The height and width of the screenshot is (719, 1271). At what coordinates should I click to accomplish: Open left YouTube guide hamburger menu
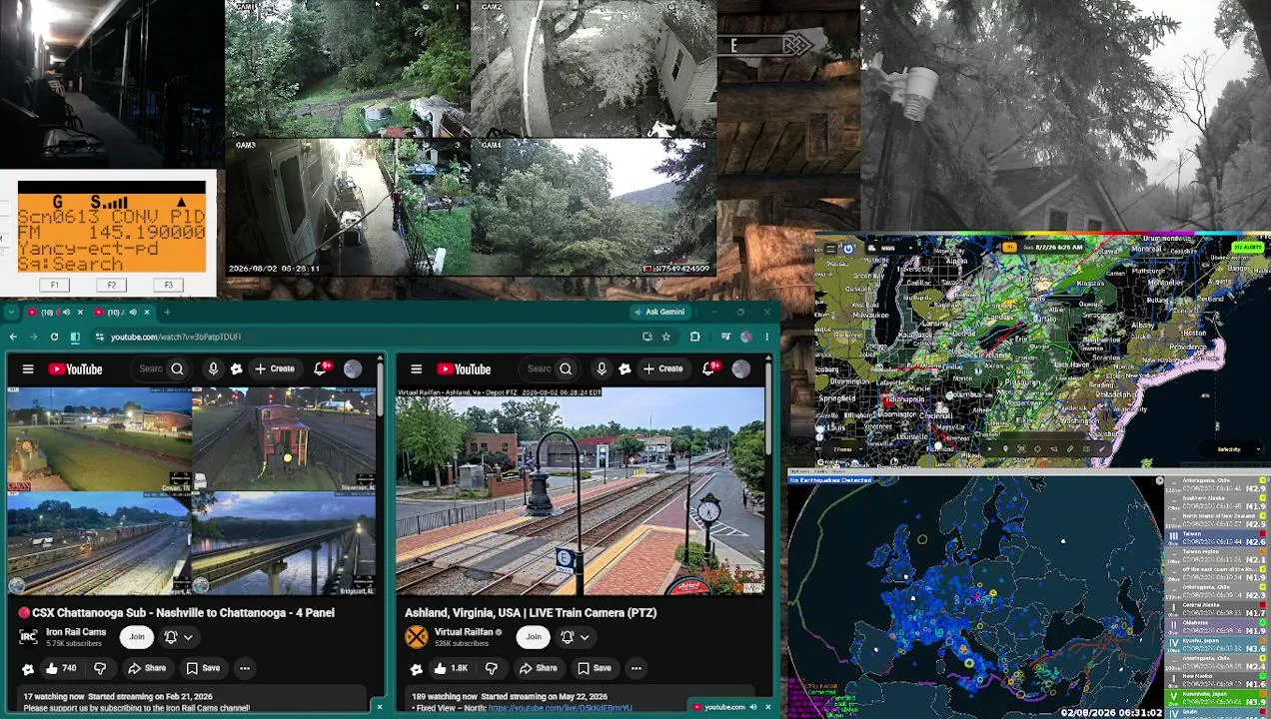pos(28,369)
